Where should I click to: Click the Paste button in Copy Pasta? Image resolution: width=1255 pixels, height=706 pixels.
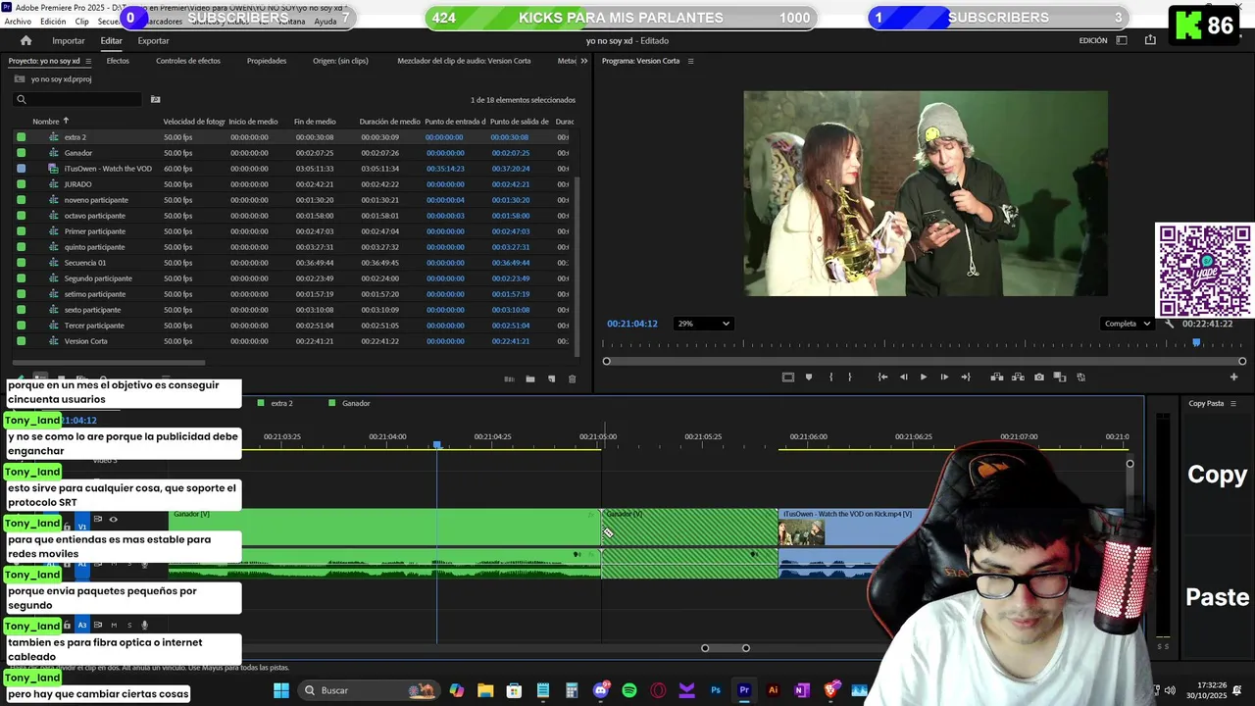[1217, 597]
